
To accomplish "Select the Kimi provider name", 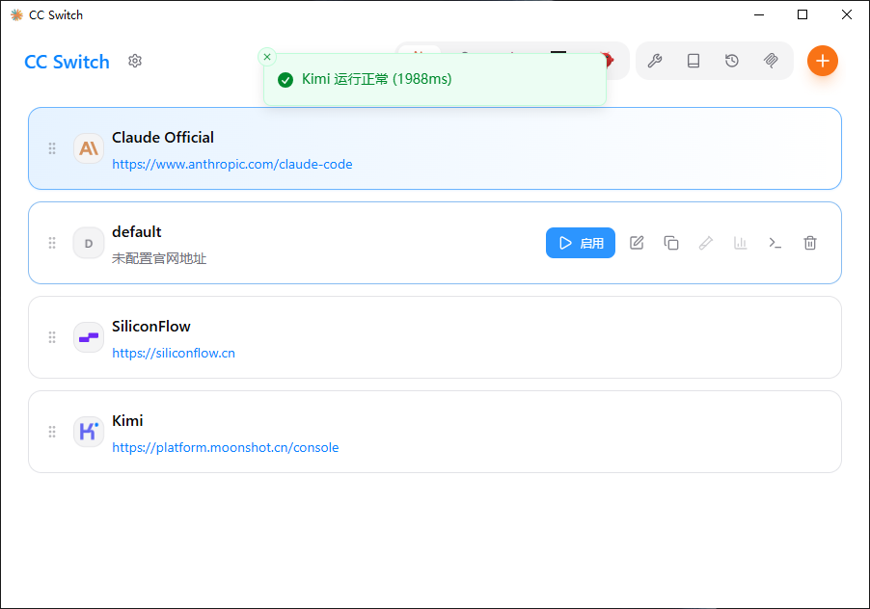I will pyautogui.click(x=127, y=420).
